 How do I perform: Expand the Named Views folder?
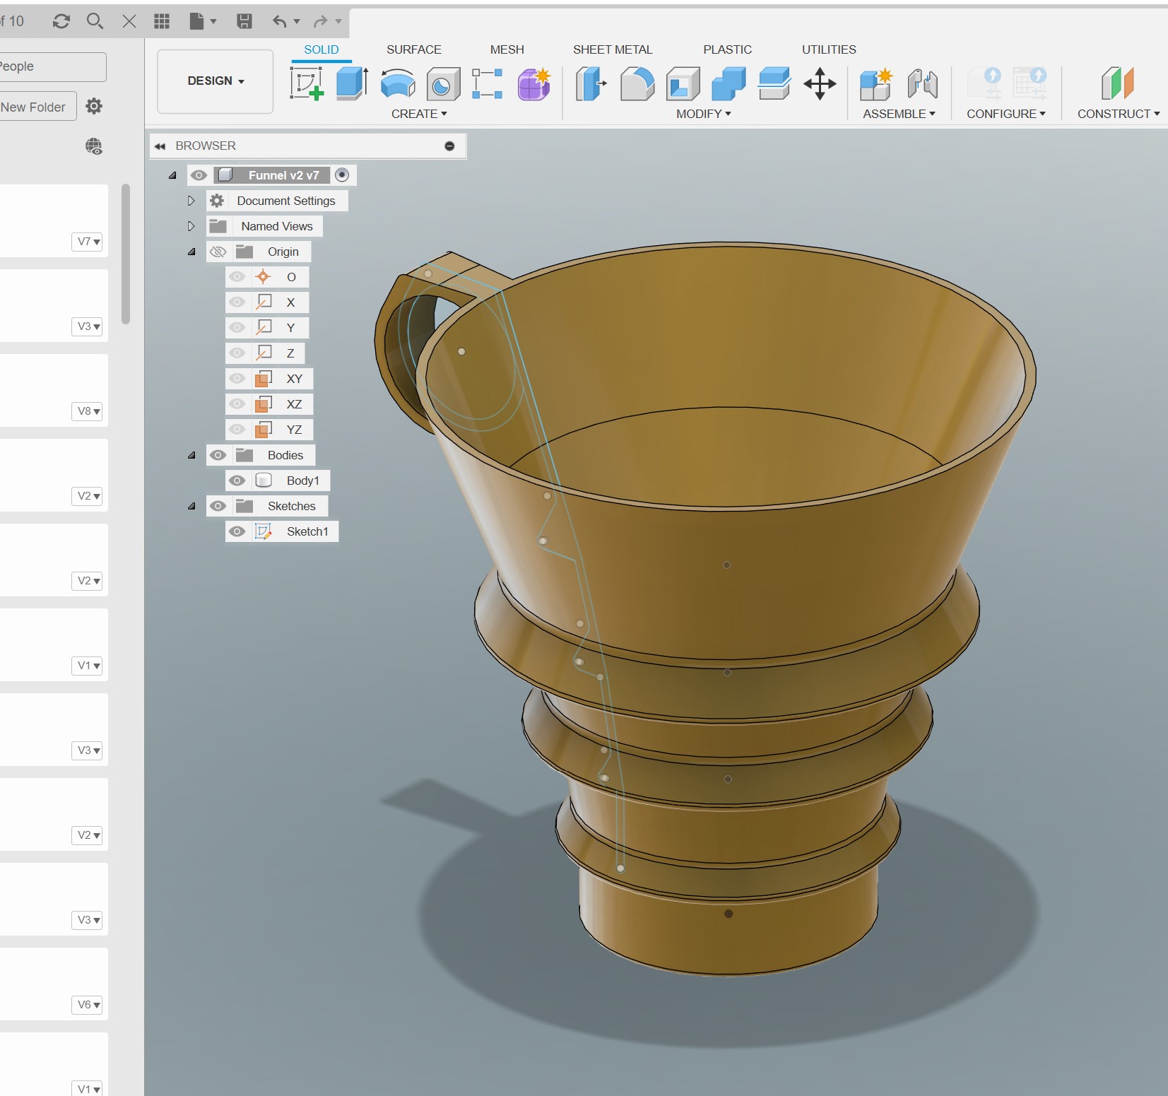[191, 226]
